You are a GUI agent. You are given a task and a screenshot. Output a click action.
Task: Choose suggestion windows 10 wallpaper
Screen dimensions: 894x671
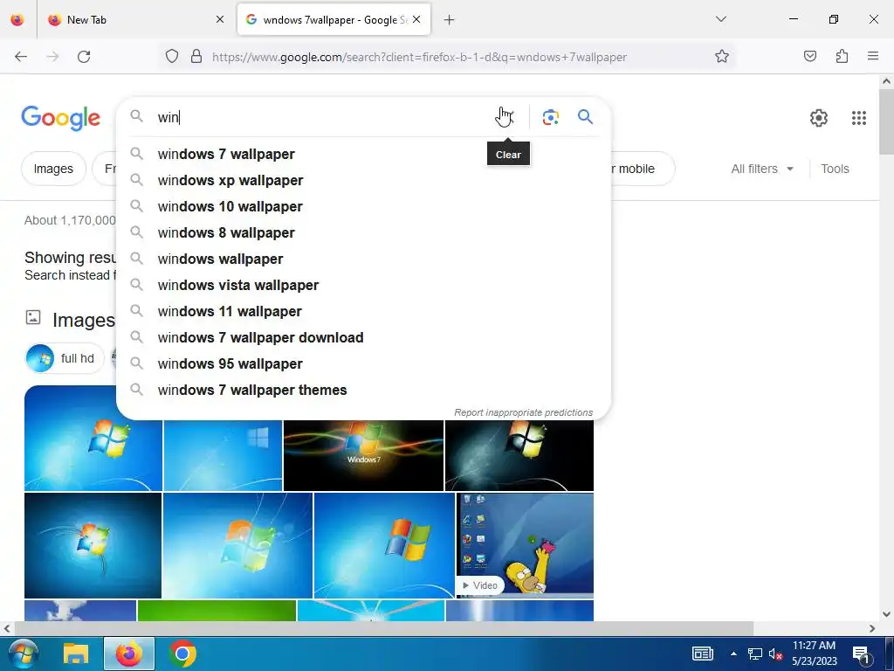[363, 206]
